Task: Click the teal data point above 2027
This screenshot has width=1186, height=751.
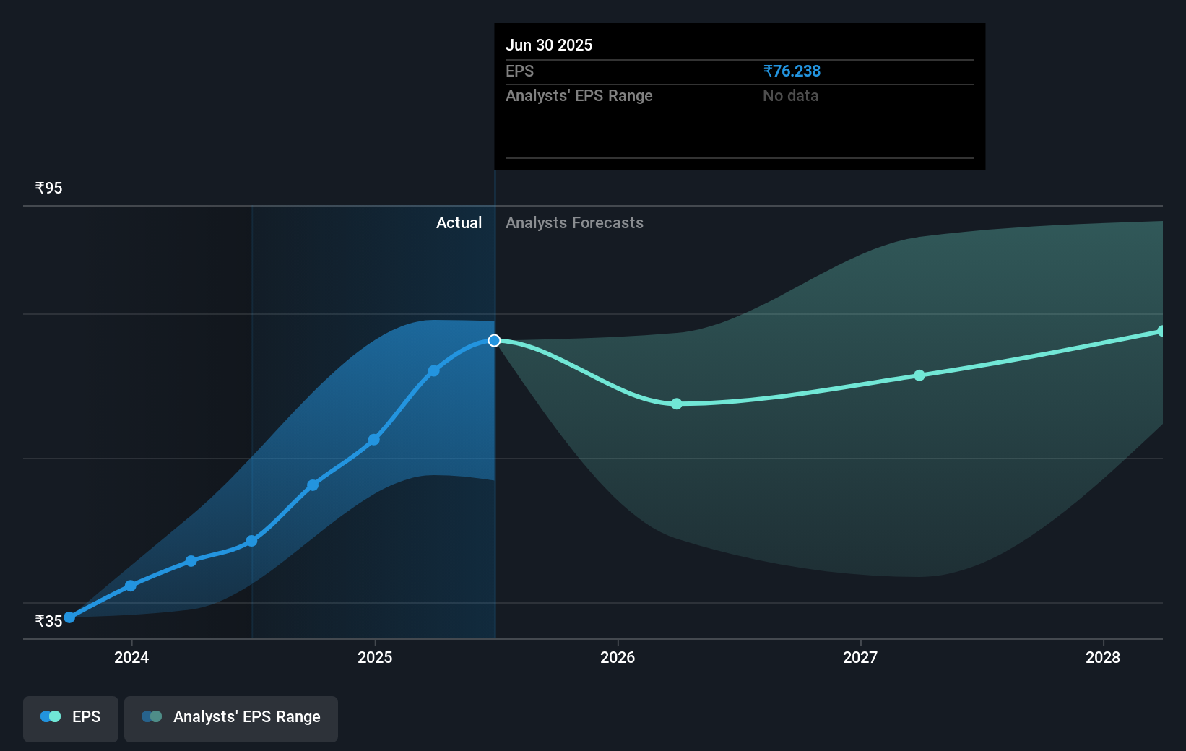Action: [x=919, y=375]
